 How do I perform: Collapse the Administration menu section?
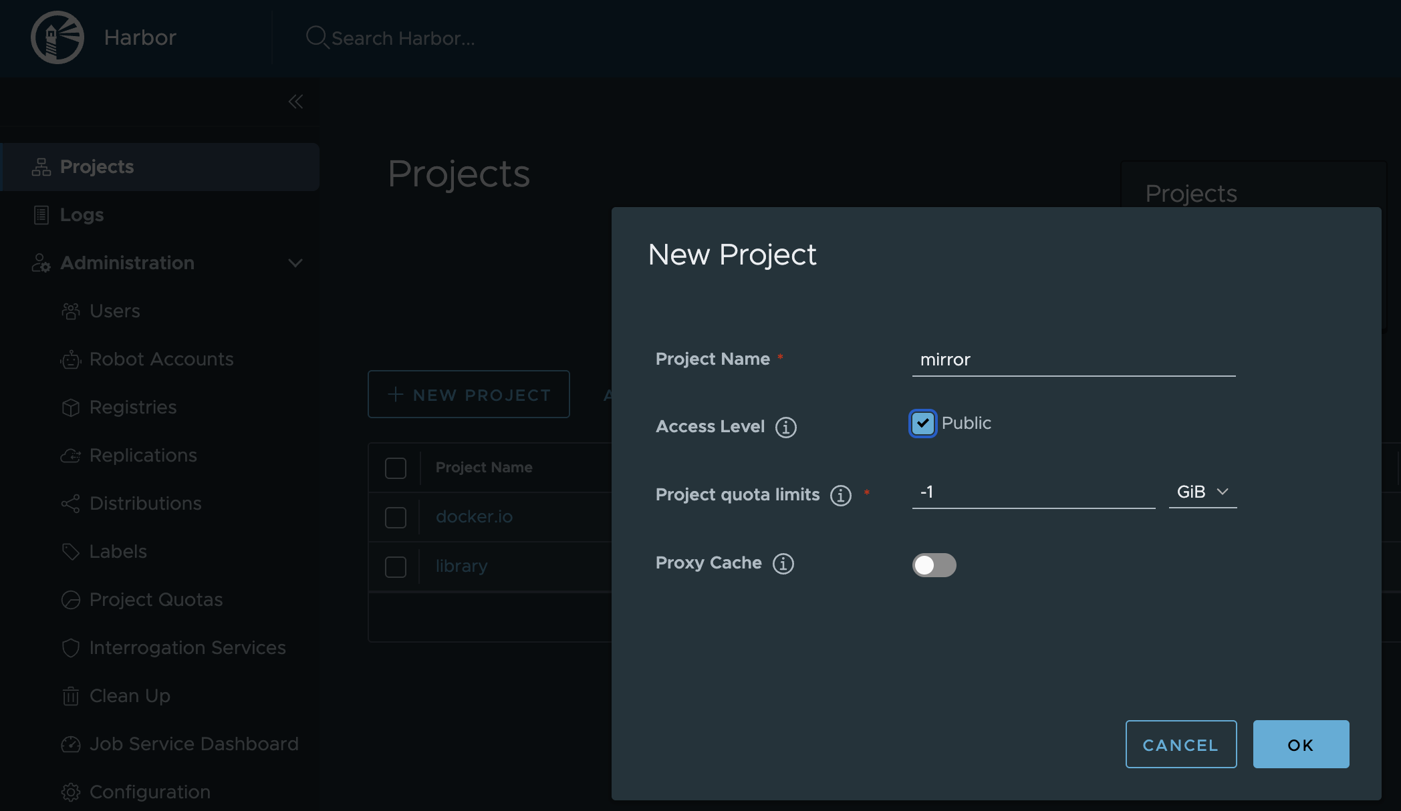[x=295, y=263]
